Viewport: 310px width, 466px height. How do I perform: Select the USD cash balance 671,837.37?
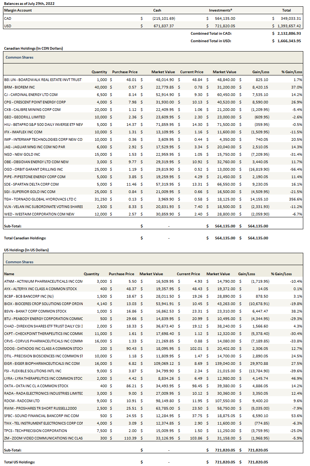163,26
